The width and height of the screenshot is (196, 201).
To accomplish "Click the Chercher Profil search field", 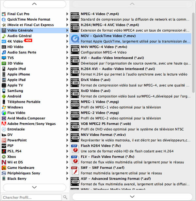I will pos(31,197).
